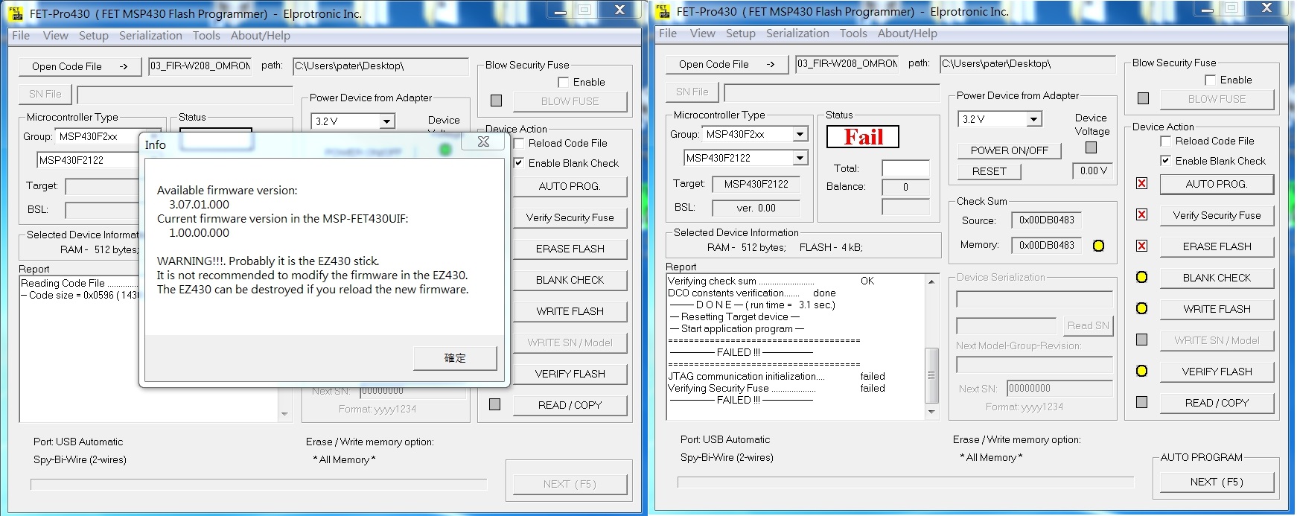Toggle Reload Code File checkbox in left window
The width and height of the screenshot is (1297, 516).
518,143
